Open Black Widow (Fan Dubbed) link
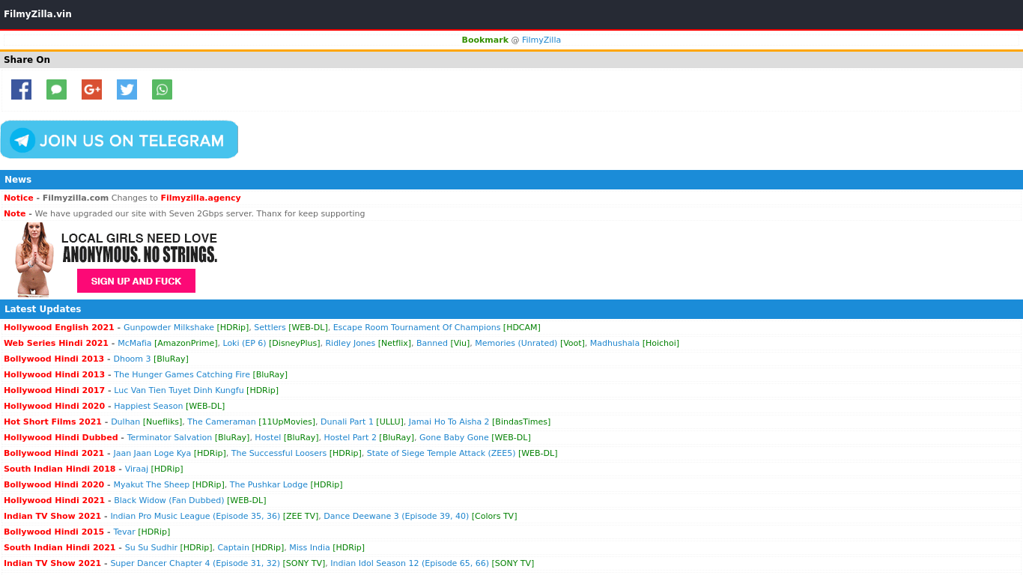 click(169, 501)
